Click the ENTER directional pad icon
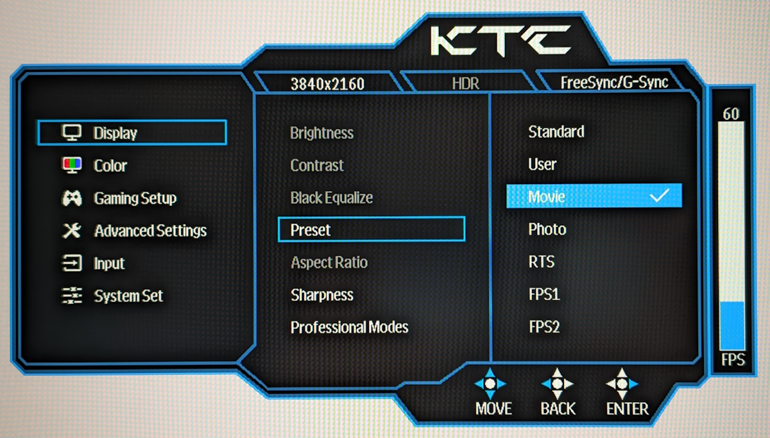This screenshot has width=770, height=438. [622, 383]
